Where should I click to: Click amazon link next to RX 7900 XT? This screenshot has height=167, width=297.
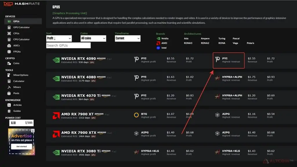tap(99, 114)
